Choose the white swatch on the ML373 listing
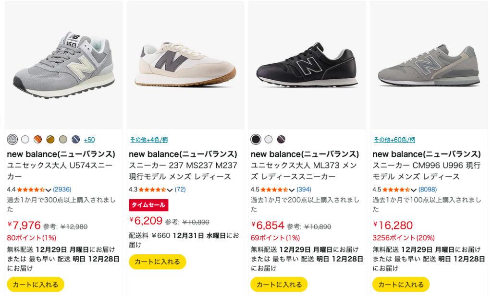This screenshot has height=297, width=492. 269,140
